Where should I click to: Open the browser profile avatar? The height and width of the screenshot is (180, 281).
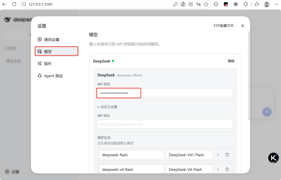pyautogui.click(x=267, y=4)
